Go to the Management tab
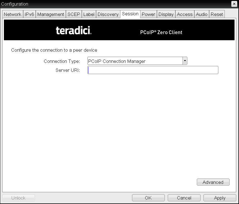This screenshot has height=204, width=239. [x=51, y=14]
